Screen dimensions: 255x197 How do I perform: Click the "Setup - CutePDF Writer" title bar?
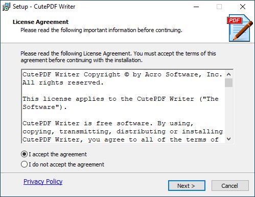point(44,7)
